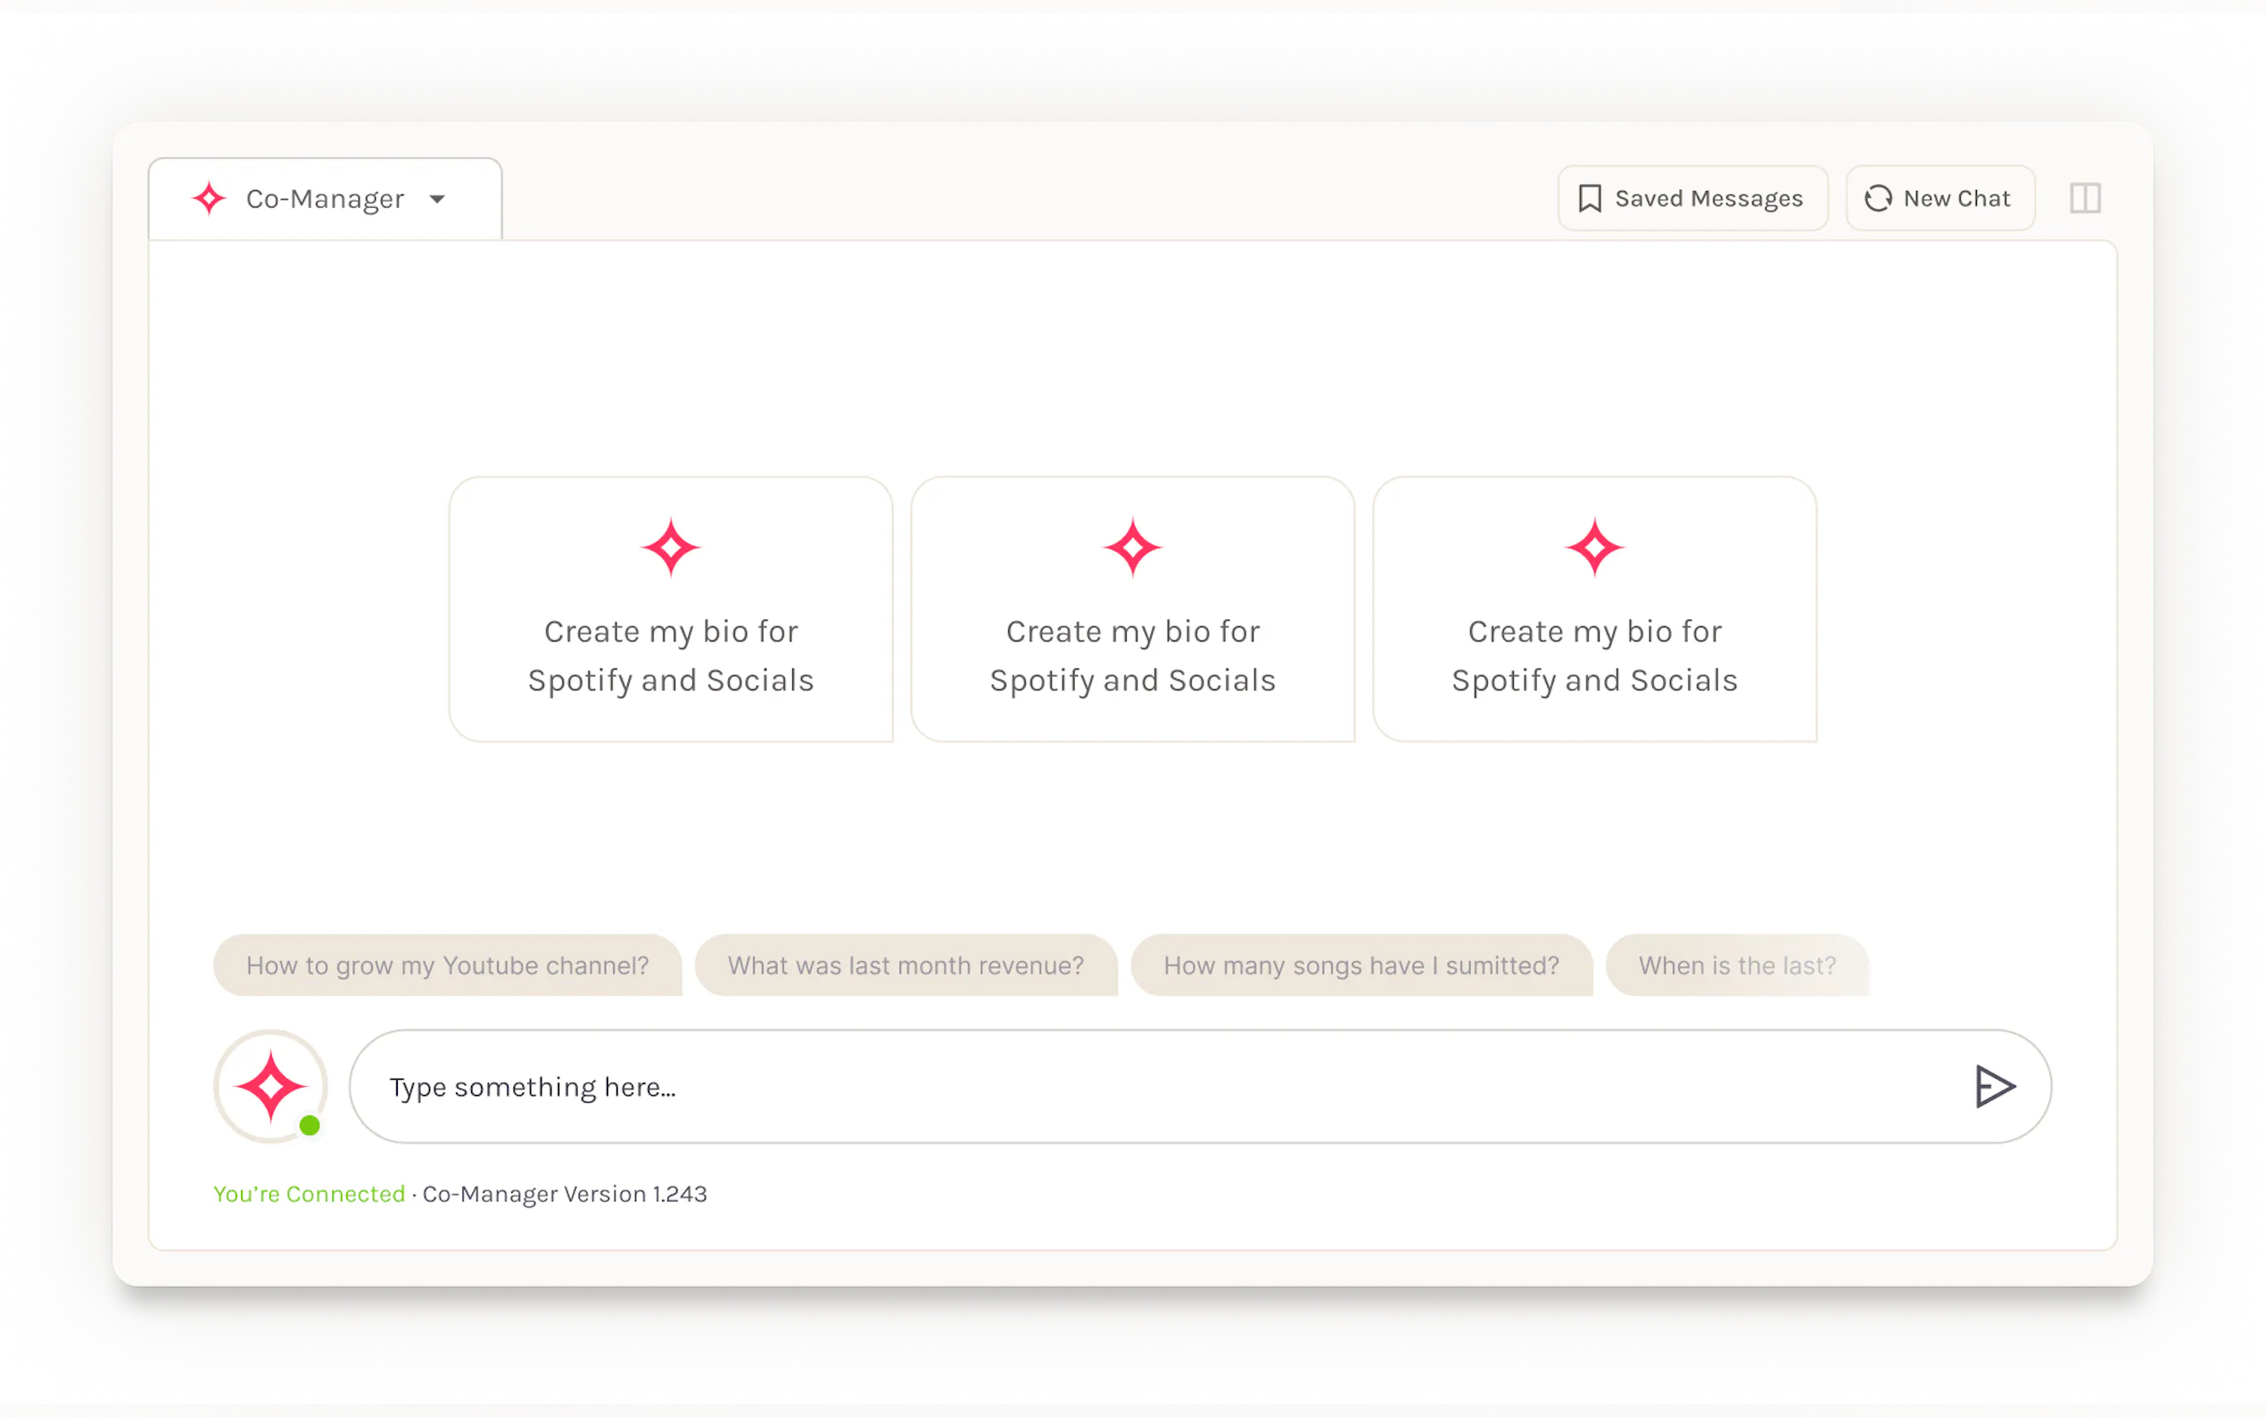
Task: Click the star logo beside Co-Manager title
Action: click(x=209, y=199)
